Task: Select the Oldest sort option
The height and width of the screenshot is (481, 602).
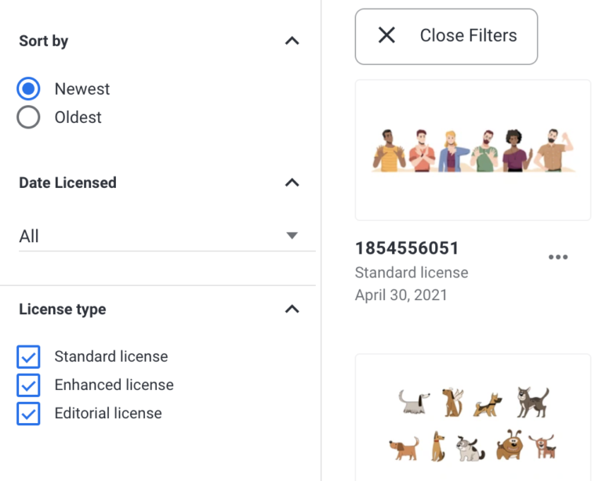Action: click(x=28, y=117)
